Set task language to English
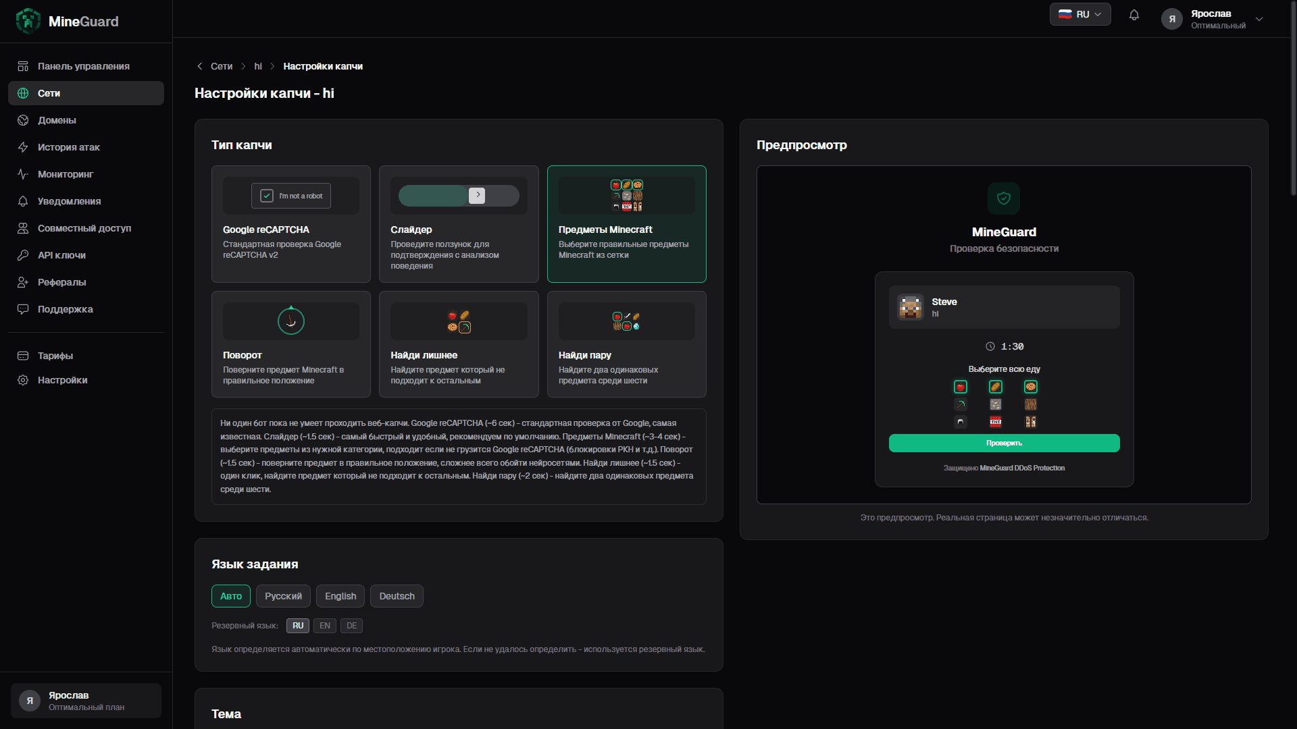This screenshot has height=729, width=1297. coord(340,596)
